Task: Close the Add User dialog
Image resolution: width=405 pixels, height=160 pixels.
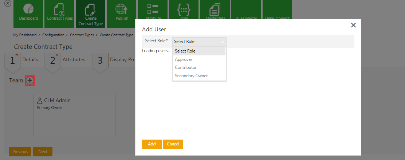Action: pos(353,25)
